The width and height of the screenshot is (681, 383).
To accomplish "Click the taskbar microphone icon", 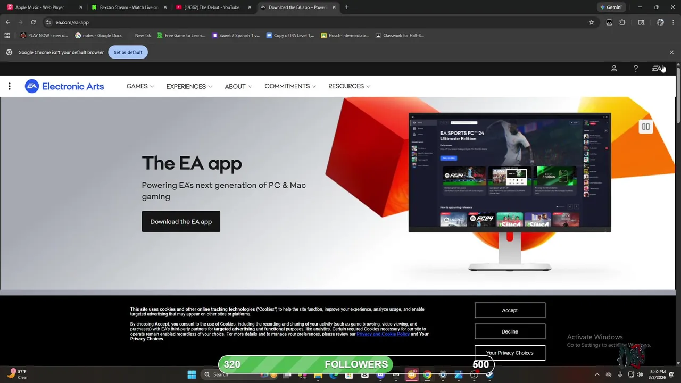I will [x=620, y=374].
